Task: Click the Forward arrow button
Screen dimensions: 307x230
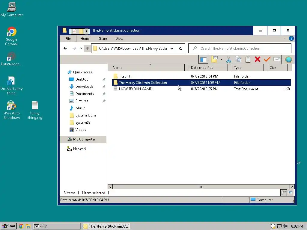Action: pos(74,48)
